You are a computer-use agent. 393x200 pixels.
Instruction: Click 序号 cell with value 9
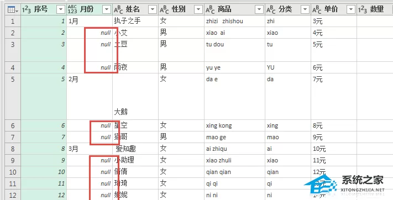44,160
